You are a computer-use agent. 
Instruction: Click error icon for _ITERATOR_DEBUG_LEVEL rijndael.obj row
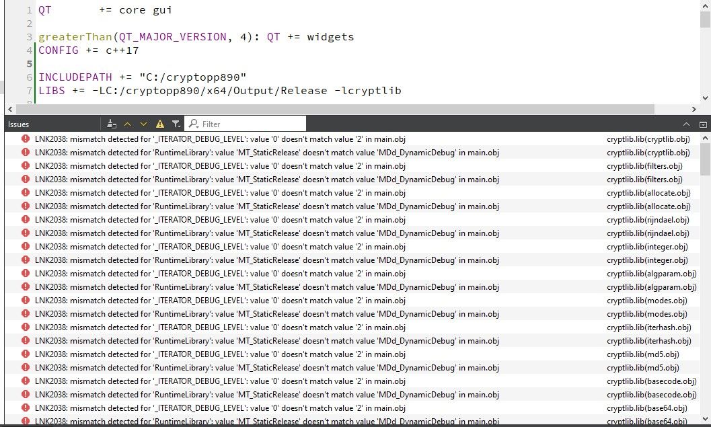(26, 219)
